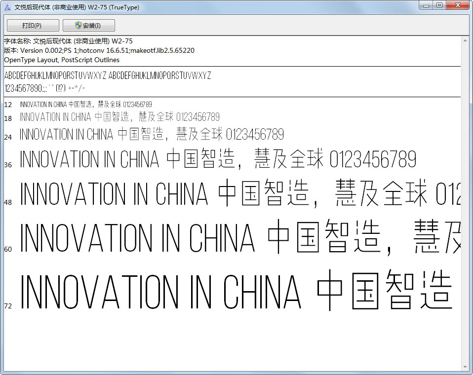Screen dimensions: 473x375
Task: Click the size 12 label
Action: click(x=8, y=105)
